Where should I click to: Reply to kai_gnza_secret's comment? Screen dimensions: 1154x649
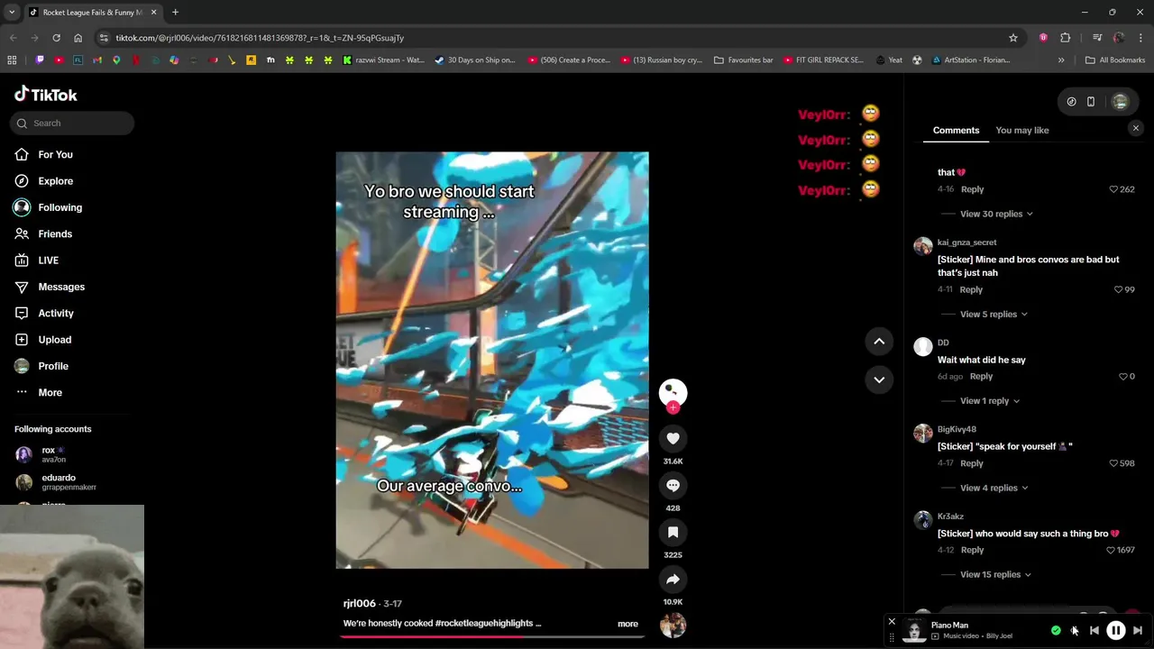tap(971, 290)
